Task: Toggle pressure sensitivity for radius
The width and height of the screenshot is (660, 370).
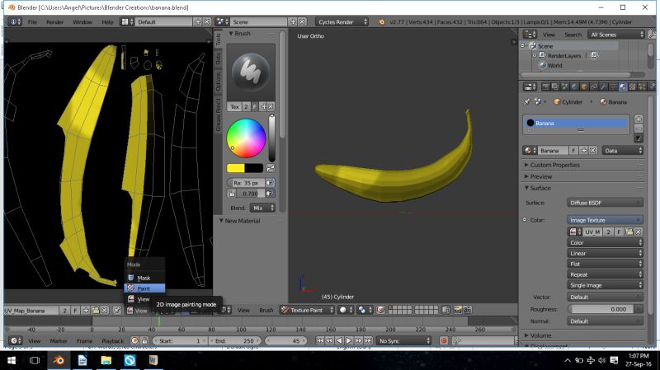Action: pos(270,183)
